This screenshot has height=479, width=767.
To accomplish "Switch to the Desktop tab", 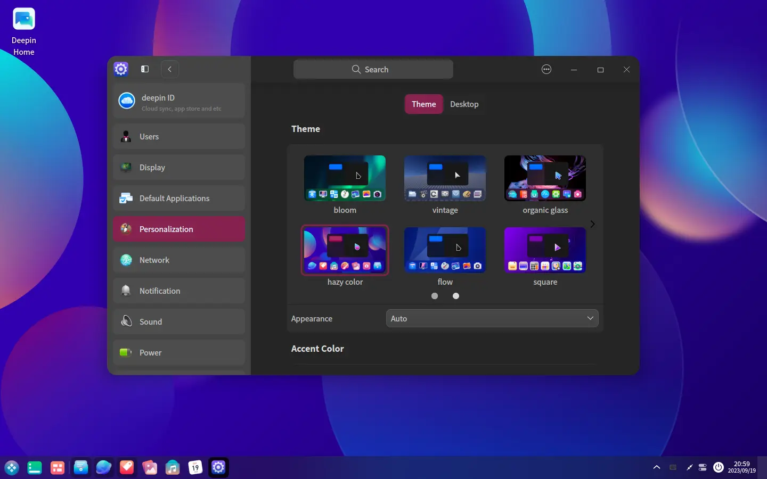I will pos(464,104).
